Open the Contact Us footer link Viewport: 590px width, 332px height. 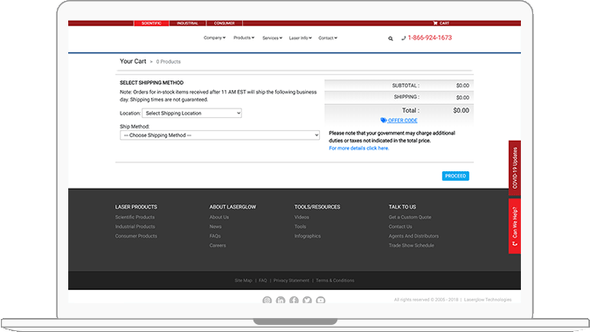pyautogui.click(x=400, y=227)
